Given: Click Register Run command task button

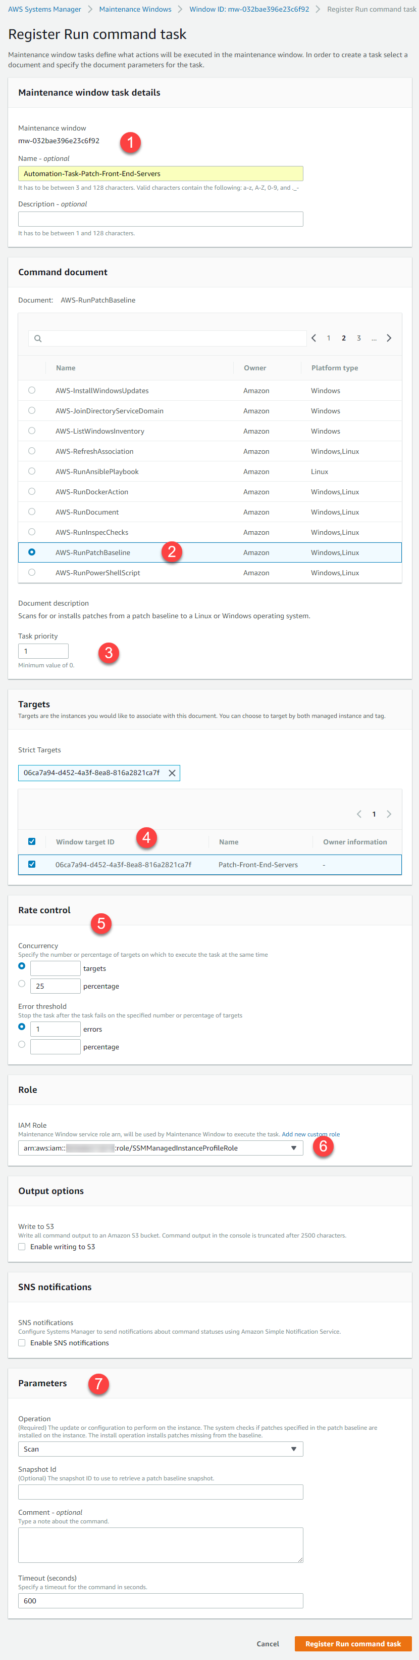Looking at the screenshot, I should (x=353, y=1643).
